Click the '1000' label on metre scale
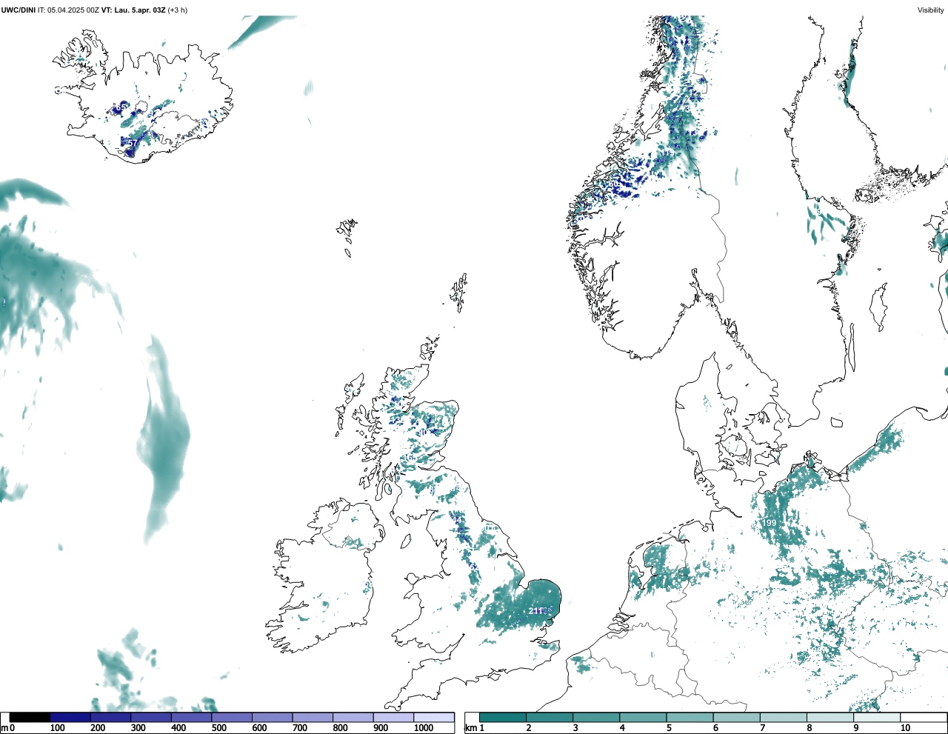Screen dimensions: 948x734 tap(424, 728)
